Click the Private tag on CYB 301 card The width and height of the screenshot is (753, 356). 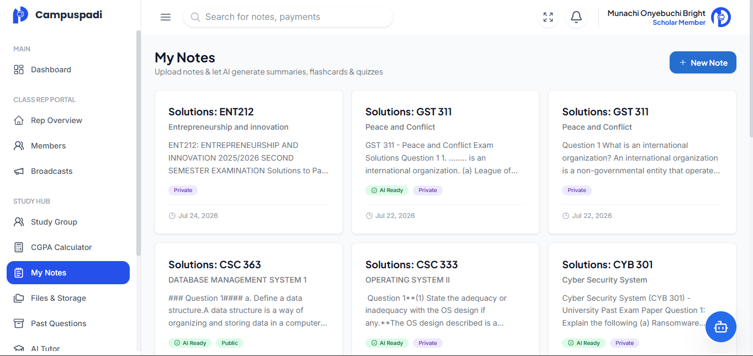point(624,343)
